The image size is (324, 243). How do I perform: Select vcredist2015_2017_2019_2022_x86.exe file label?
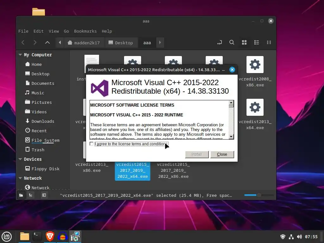(173, 171)
